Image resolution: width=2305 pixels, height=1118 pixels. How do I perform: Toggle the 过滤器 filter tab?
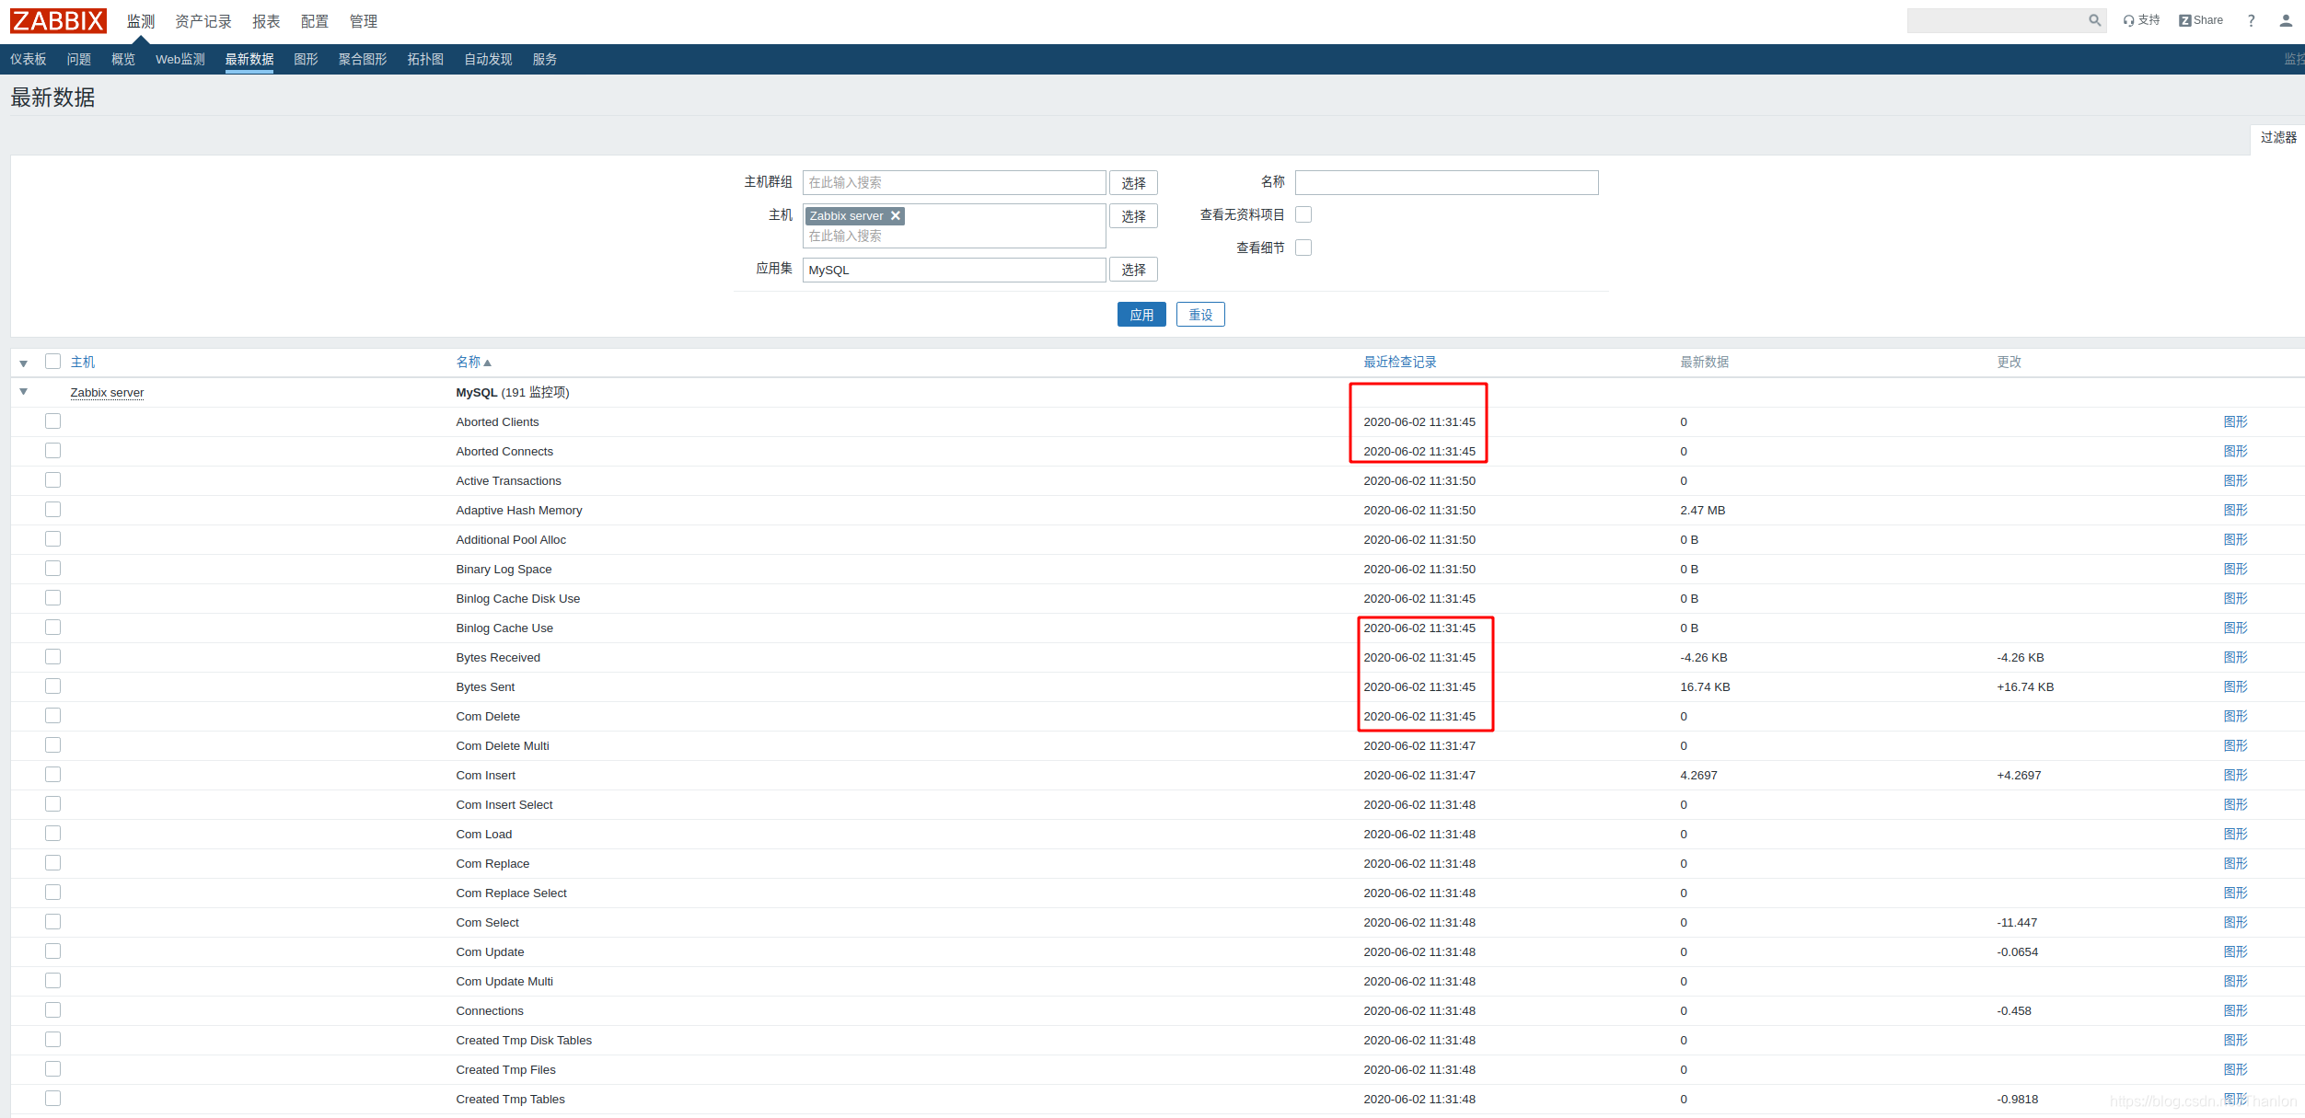(x=2278, y=137)
